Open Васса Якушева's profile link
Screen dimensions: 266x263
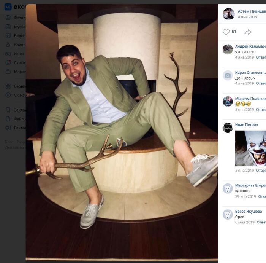pyautogui.click(x=248, y=211)
